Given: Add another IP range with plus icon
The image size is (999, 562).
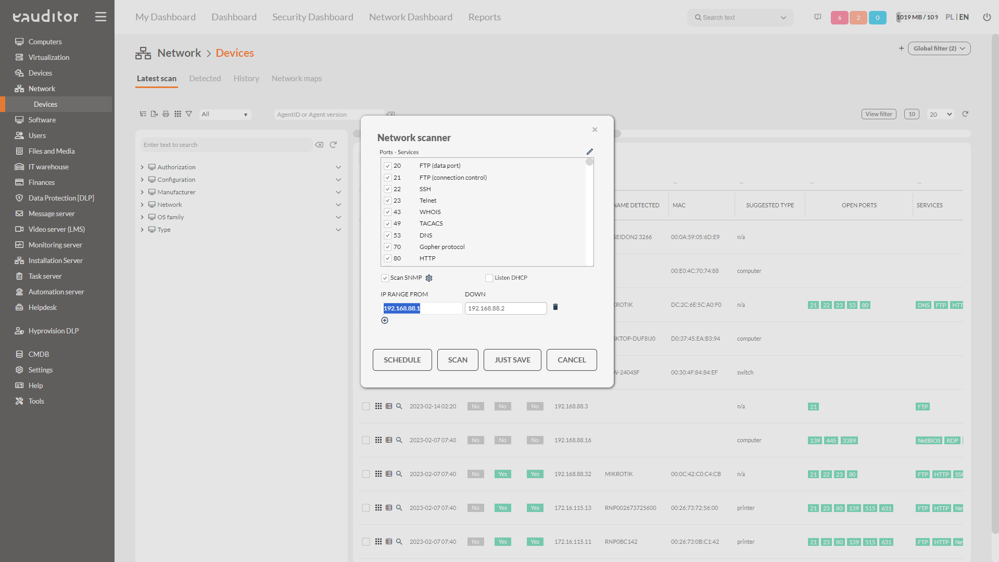Looking at the screenshot, I should point(385,320).
